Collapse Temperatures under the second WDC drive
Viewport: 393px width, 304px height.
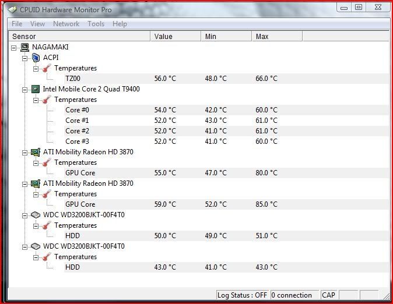pyautogui.click(x=36, y=257)
